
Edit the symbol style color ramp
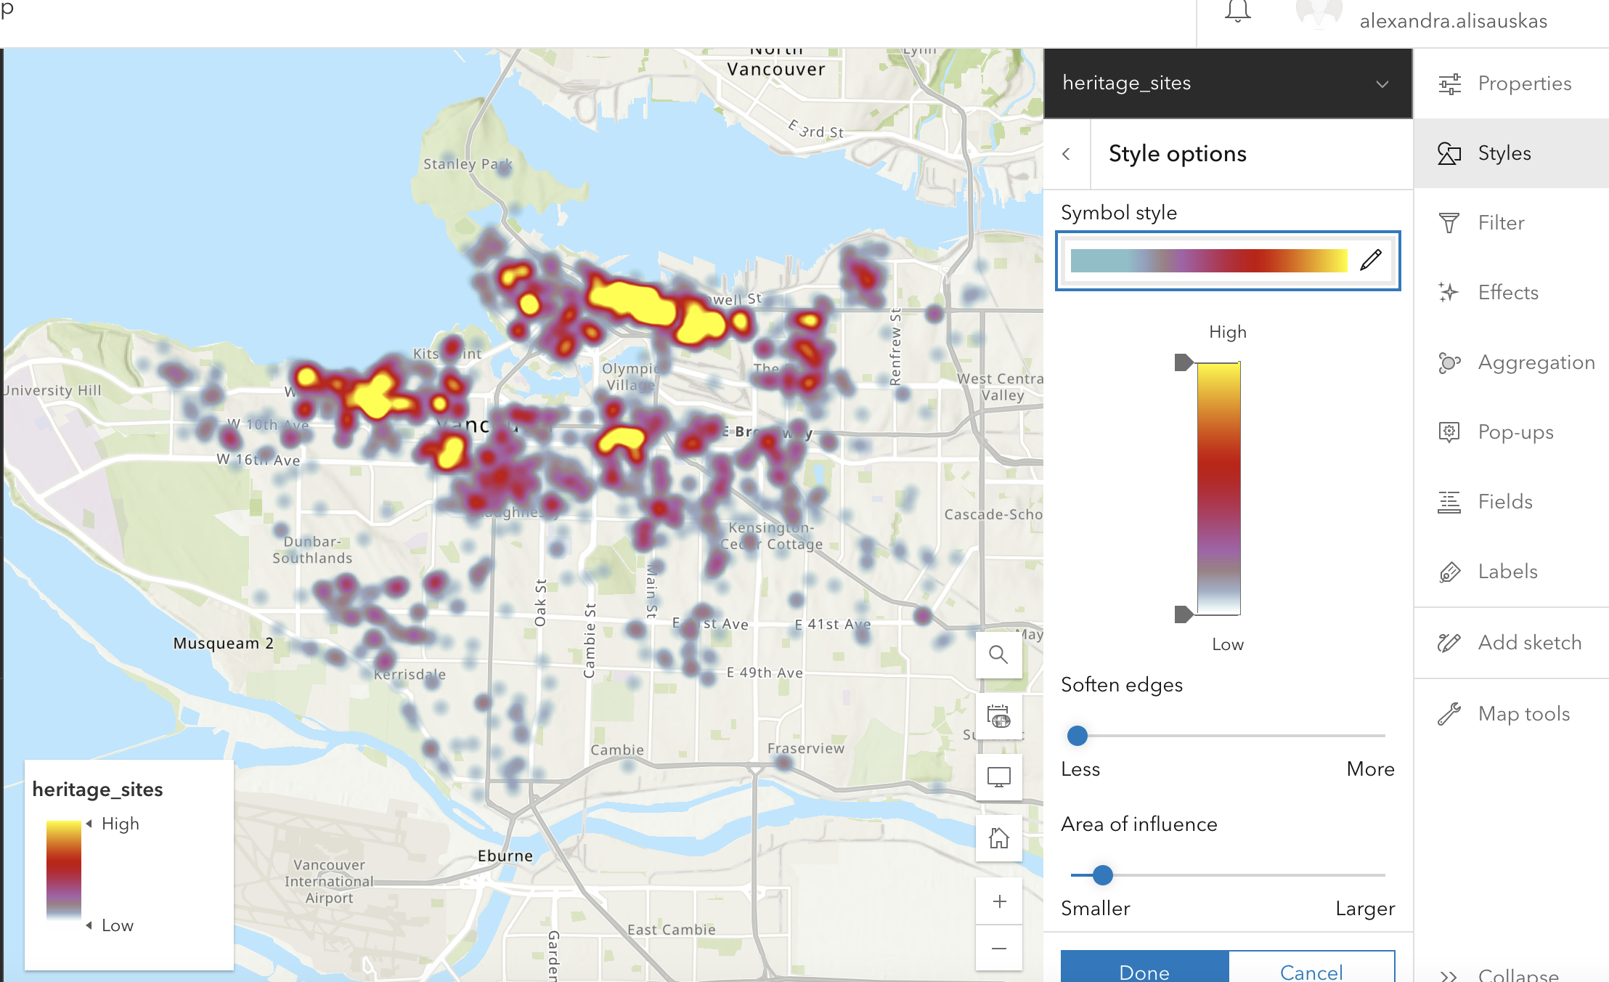[1371, 259]
